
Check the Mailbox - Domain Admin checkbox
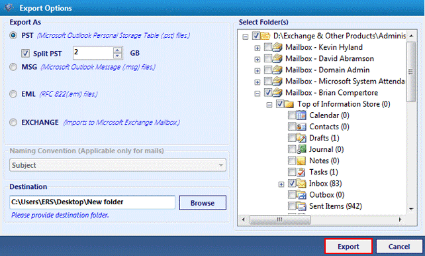coord(268,70)
